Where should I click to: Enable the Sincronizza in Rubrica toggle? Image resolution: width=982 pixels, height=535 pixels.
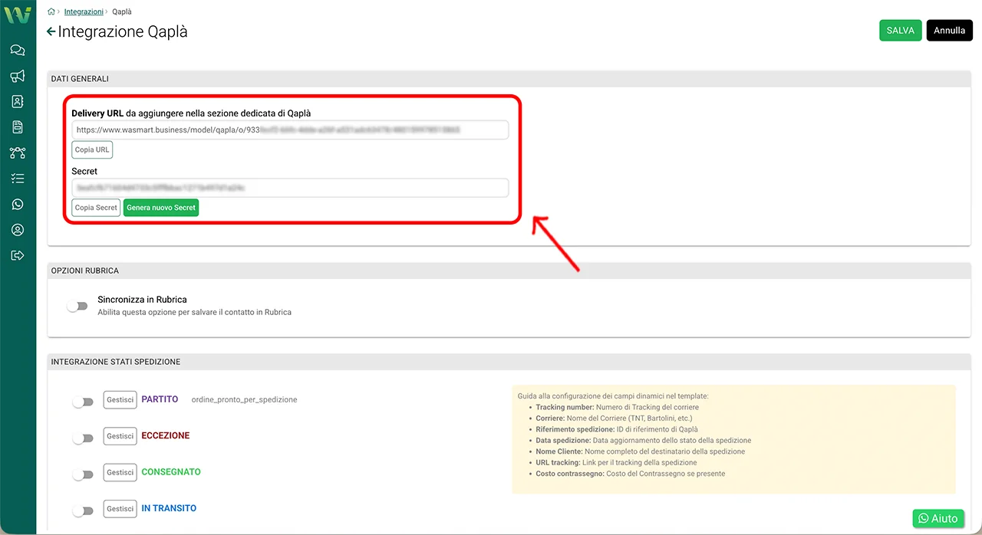coord(77,306)
